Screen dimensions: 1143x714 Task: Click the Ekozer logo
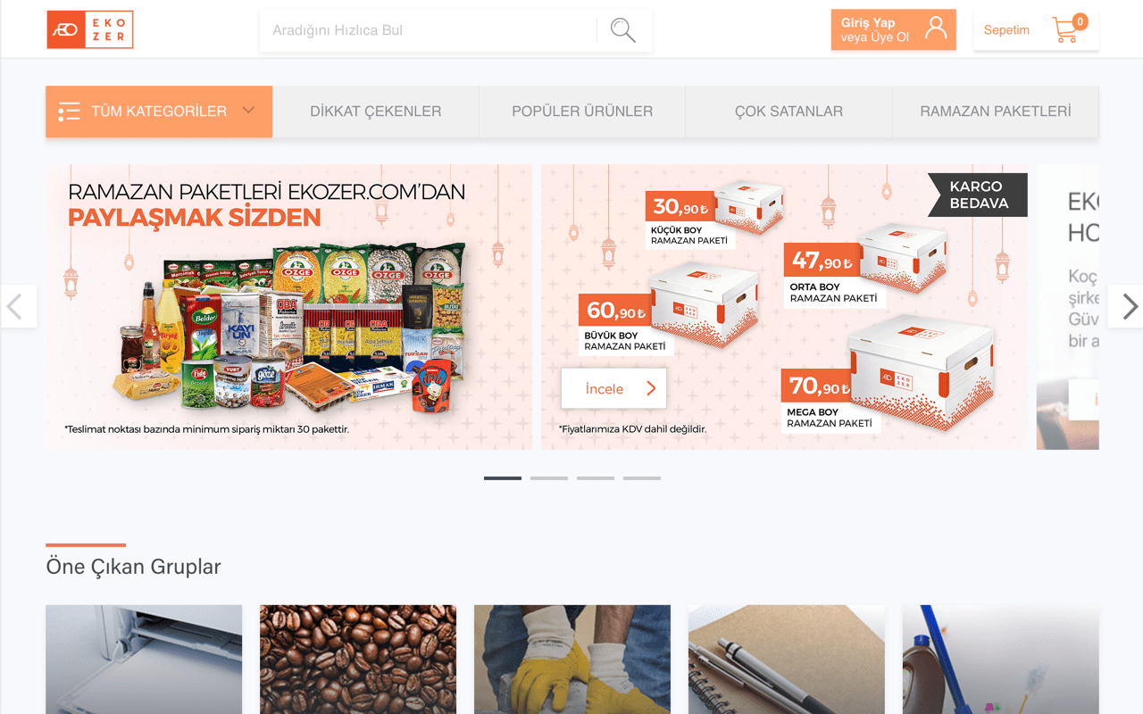click(90, 29)
